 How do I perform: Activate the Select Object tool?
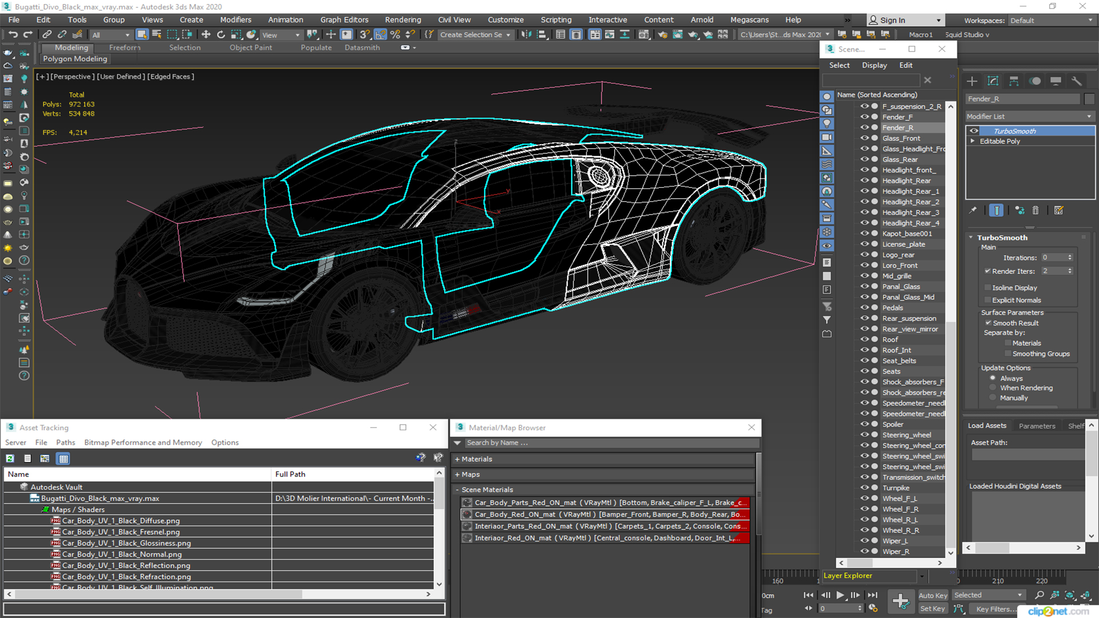(142, 35)
